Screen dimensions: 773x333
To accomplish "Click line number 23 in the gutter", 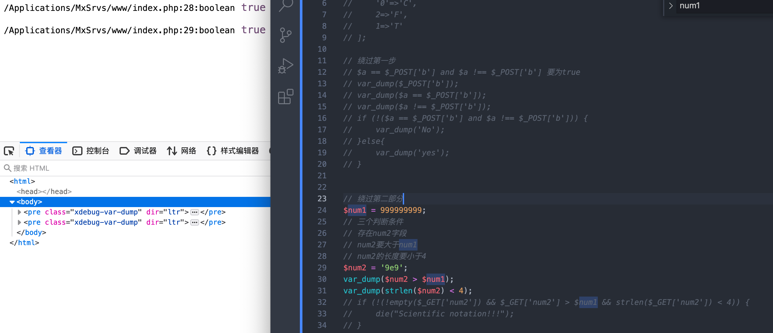I will pyautogui.click(x=322, y=199).
